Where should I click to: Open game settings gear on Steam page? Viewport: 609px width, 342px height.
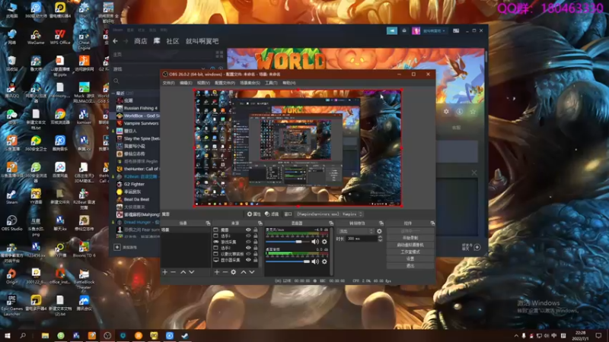[x=446, y=112]
